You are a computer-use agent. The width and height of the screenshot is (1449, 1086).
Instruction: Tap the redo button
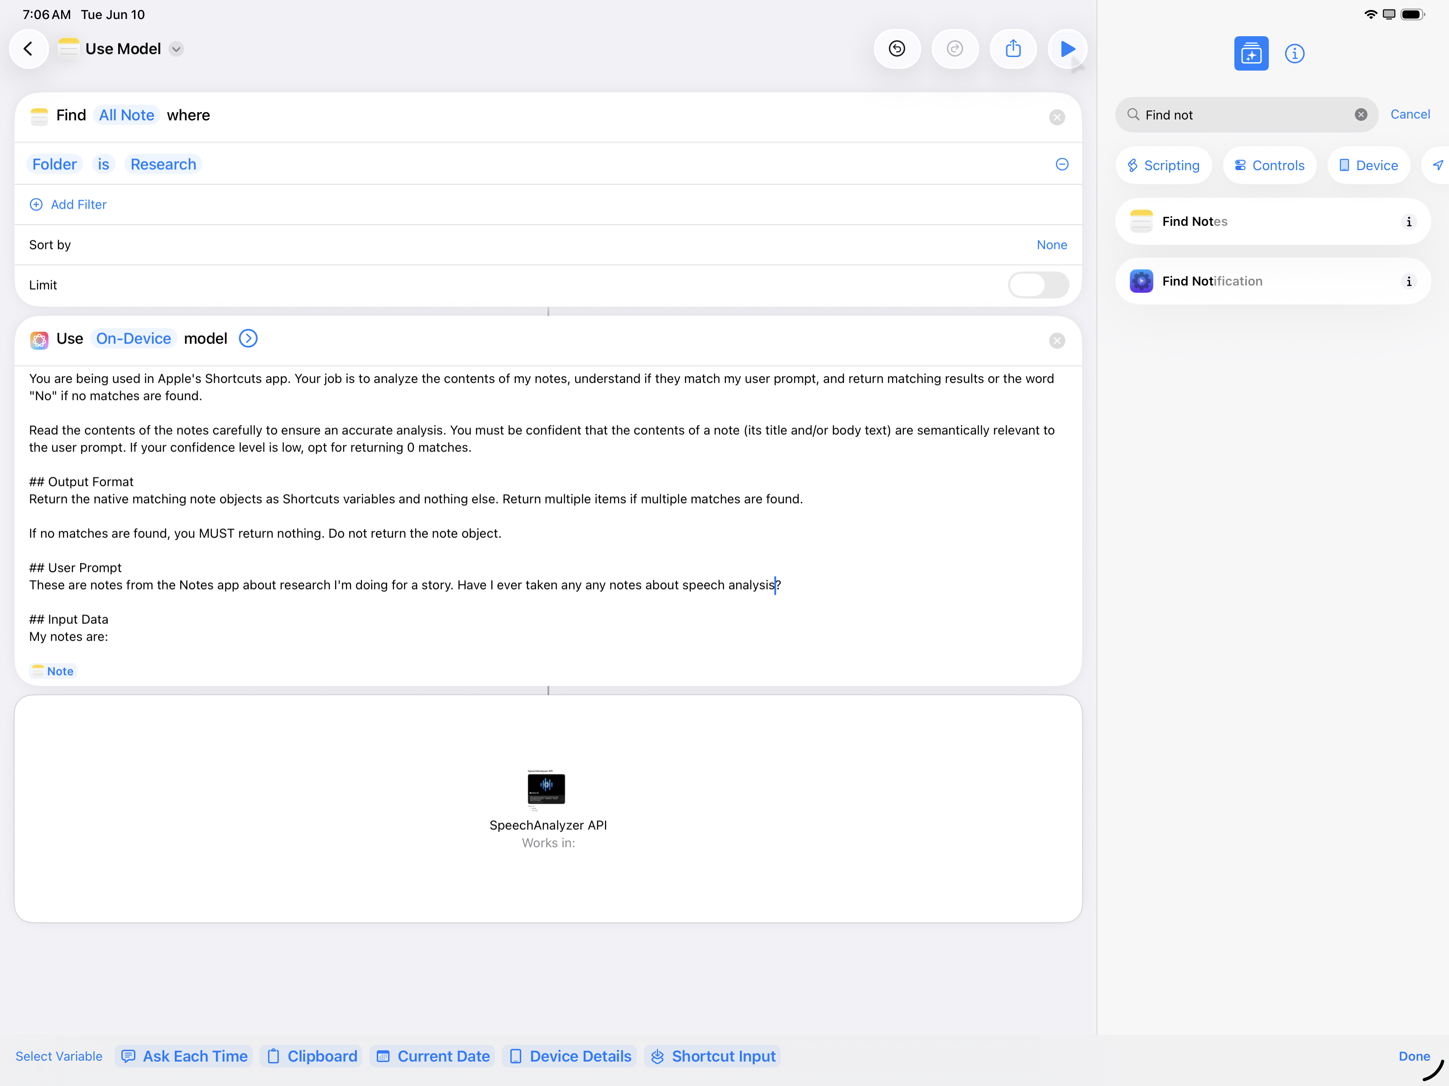coord(955,48)
